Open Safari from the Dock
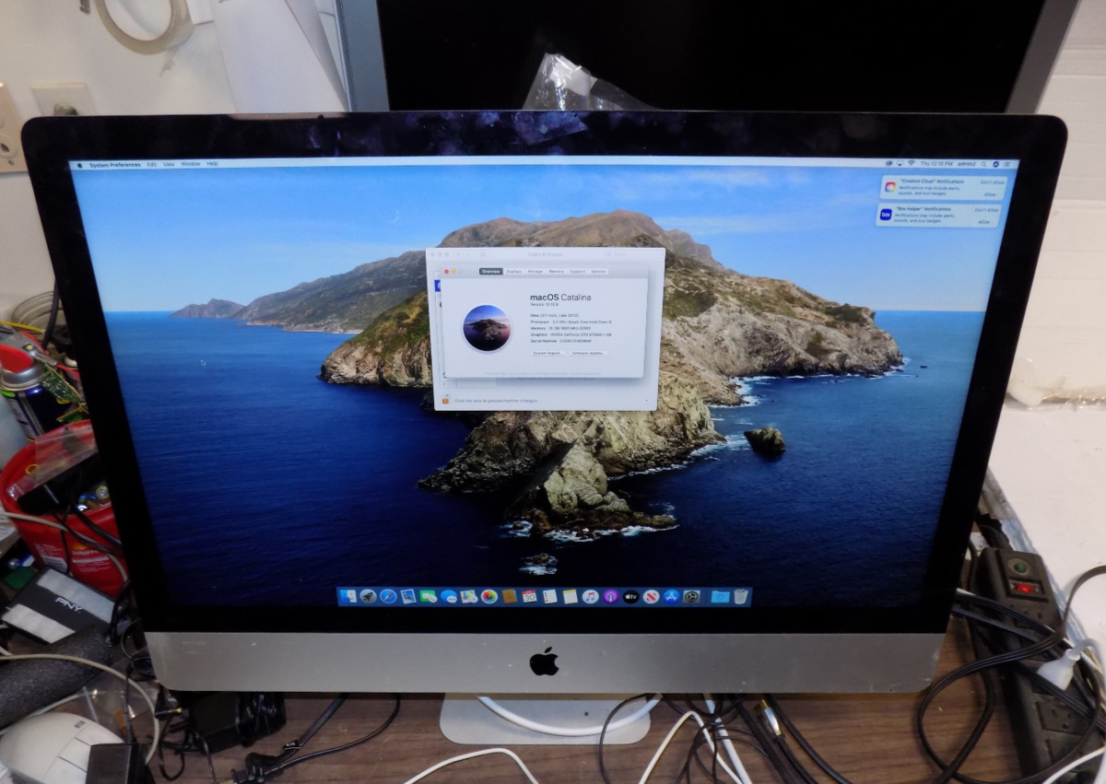1106x784 pixels. 388,596
